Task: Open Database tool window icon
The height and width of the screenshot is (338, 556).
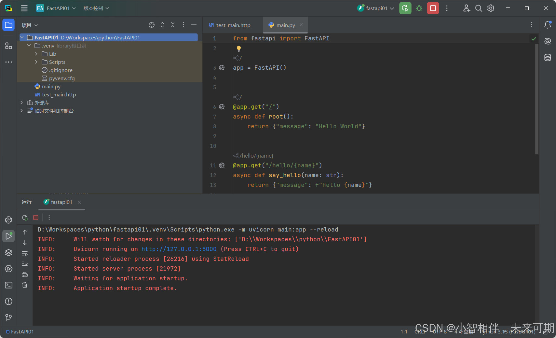Action: (x=548, y=58)
